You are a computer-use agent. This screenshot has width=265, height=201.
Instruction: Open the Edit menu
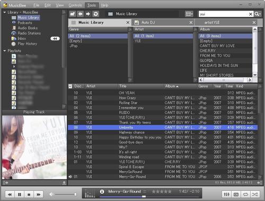47,5
